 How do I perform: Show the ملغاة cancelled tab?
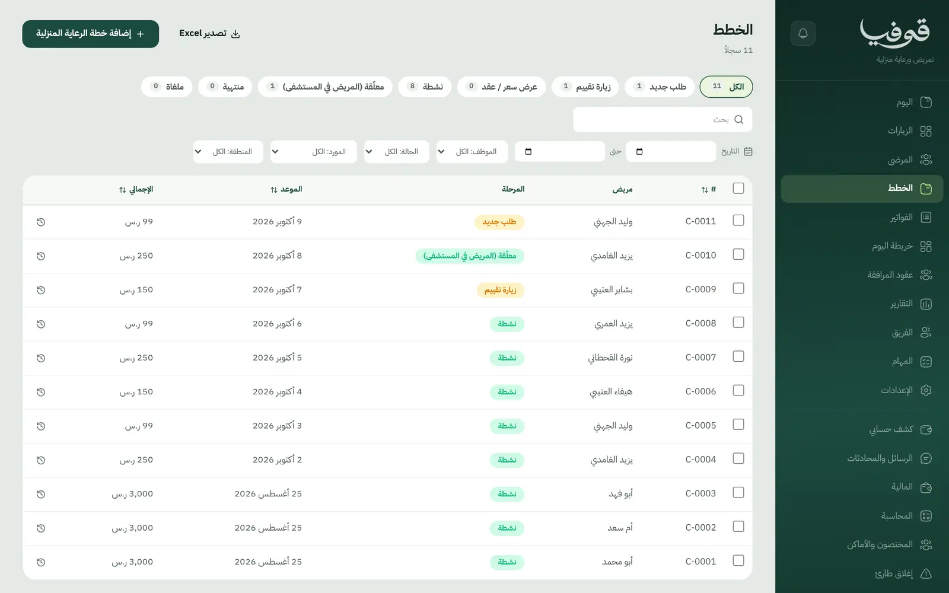167,87
